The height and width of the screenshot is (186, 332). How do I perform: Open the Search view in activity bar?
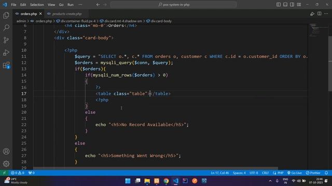pyautogui.click(x=6, y=27)
